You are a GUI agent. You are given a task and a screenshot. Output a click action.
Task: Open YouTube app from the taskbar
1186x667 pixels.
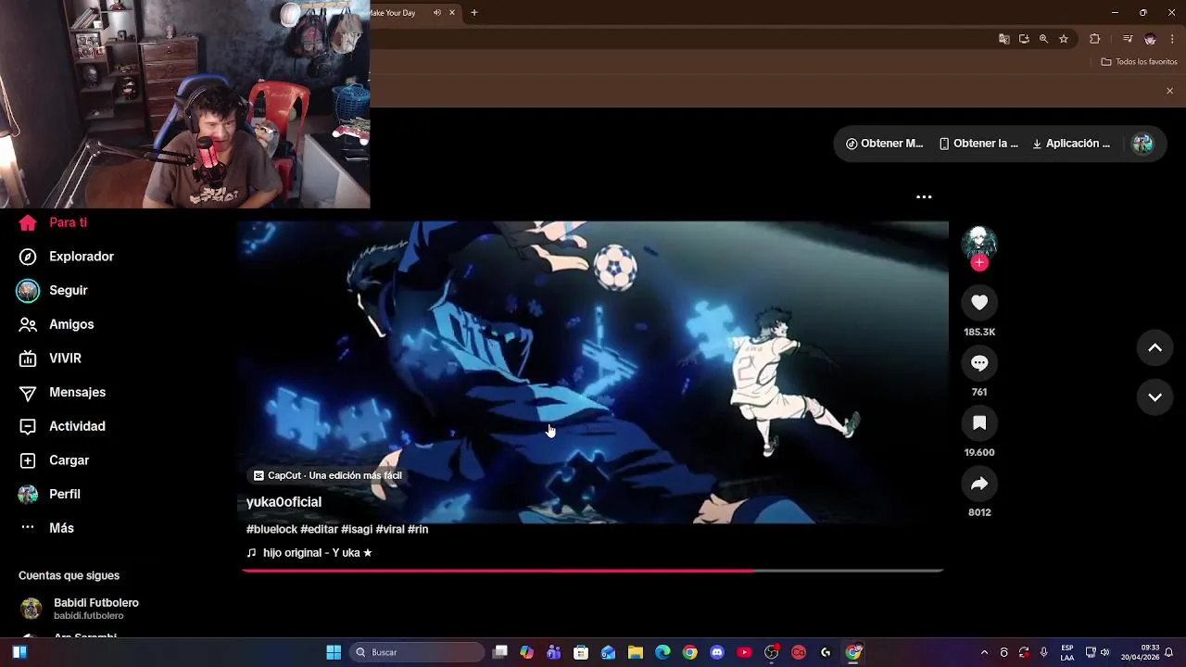pos(744,652)
